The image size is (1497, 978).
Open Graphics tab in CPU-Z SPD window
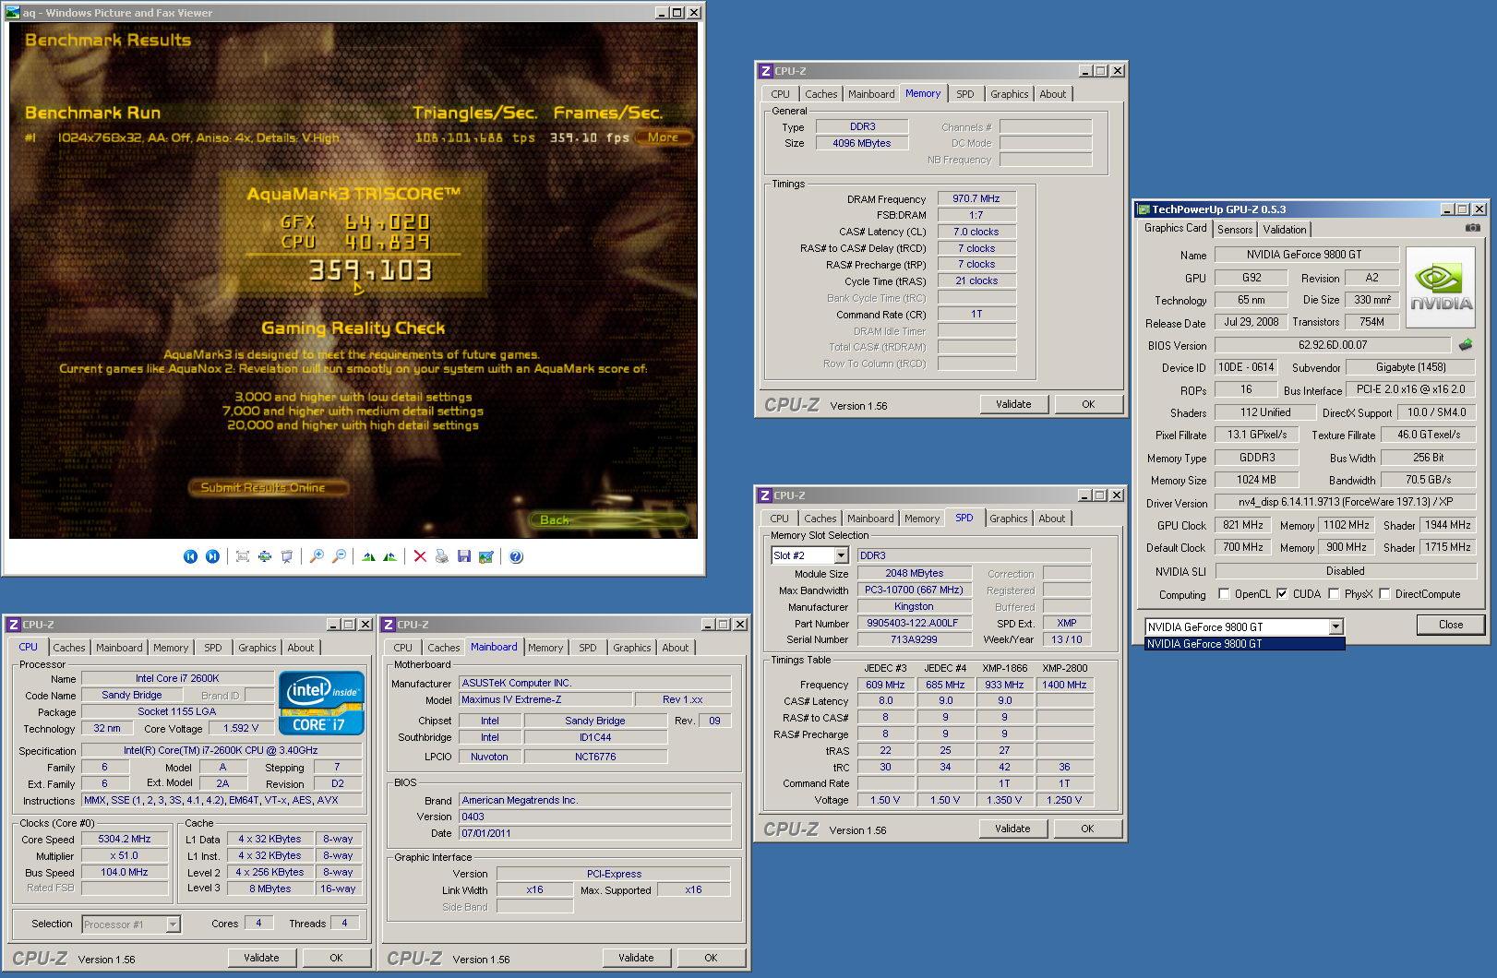1008,519
